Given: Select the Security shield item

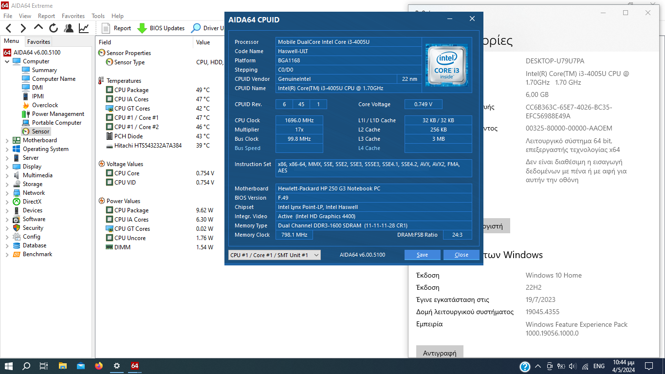Looking at the screenshot, I should point(33,228).
